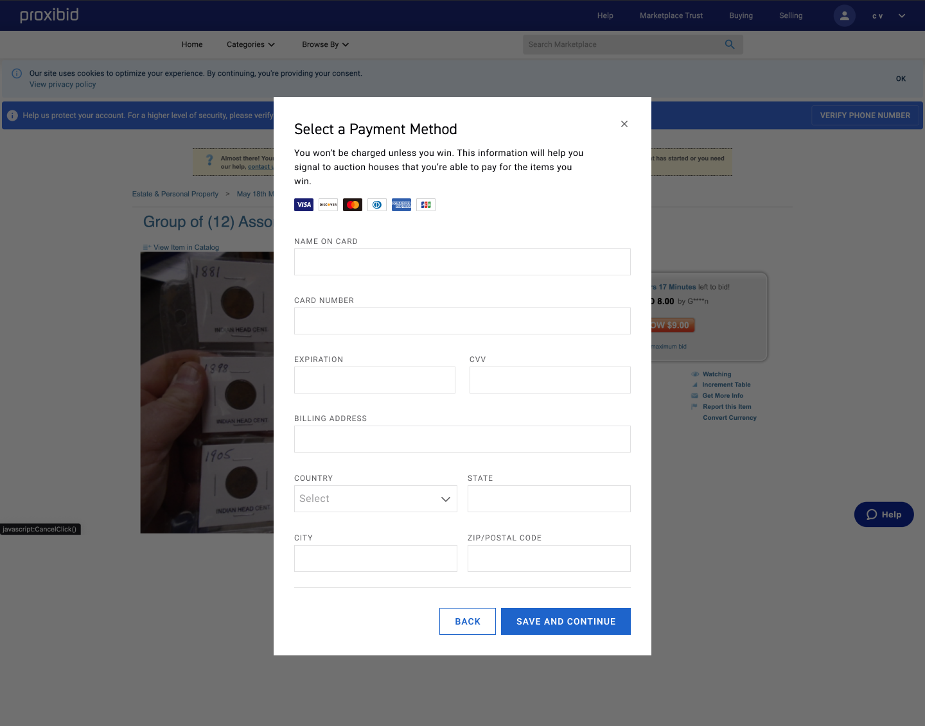Screen dimensions: 925x726
Task: Focus the Billing Address field
Action: click(463, 439)
